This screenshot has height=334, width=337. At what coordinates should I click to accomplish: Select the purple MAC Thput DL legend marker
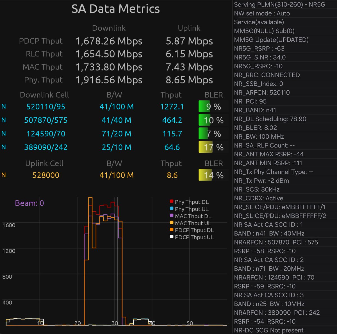point(172,216)
